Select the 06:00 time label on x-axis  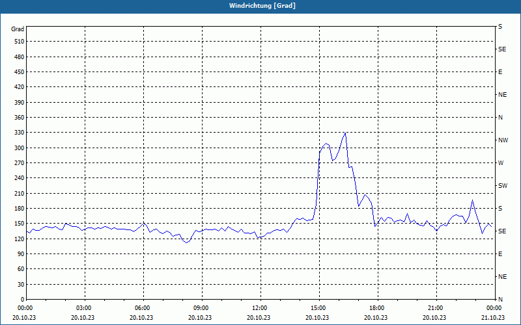tap(143, 308)
